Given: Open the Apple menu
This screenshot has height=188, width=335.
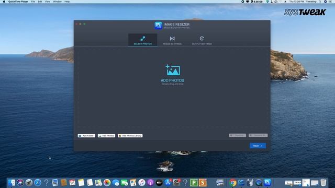Looking at the screenshot, I should coord(4,2).
